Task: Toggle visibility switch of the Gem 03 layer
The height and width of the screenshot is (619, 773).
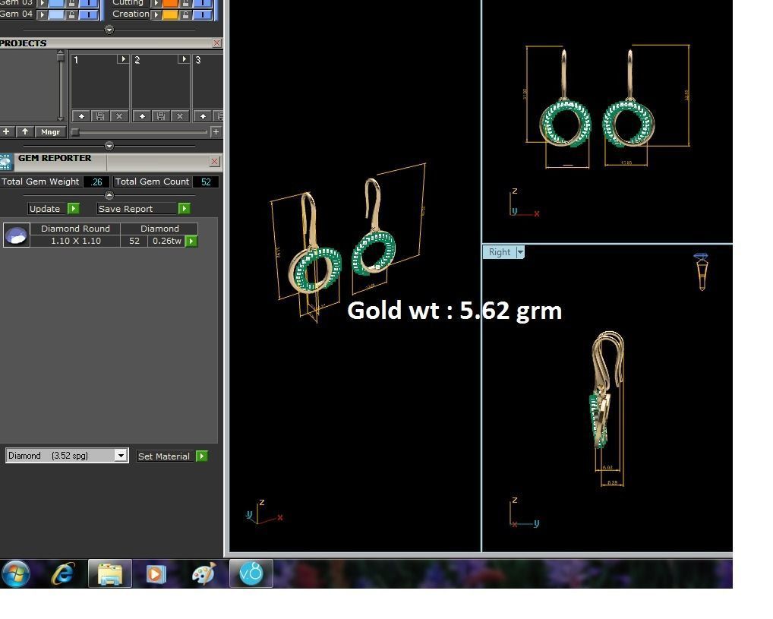Action: pyautogui.click(x=89, y=3)
